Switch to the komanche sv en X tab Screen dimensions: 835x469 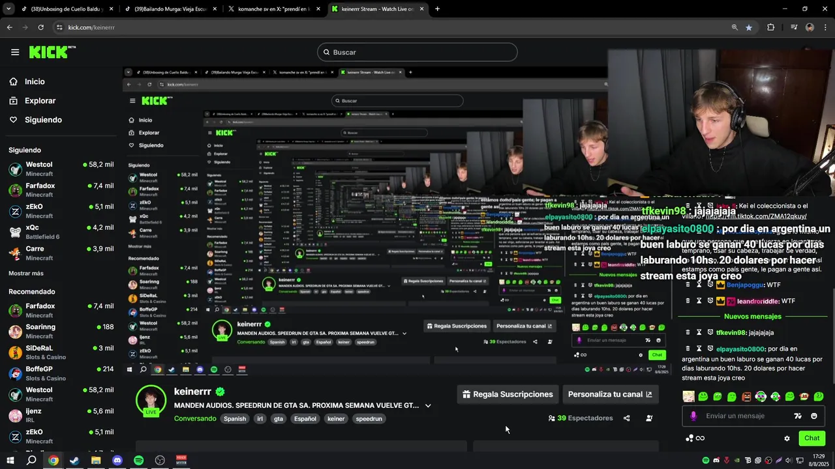point(273,9)
